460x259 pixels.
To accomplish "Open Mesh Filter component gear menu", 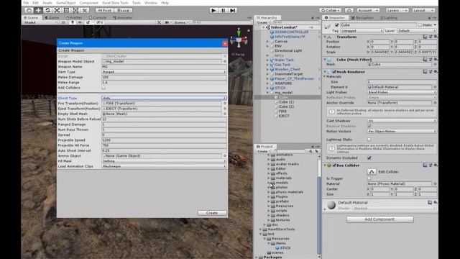I will (436, 60).
